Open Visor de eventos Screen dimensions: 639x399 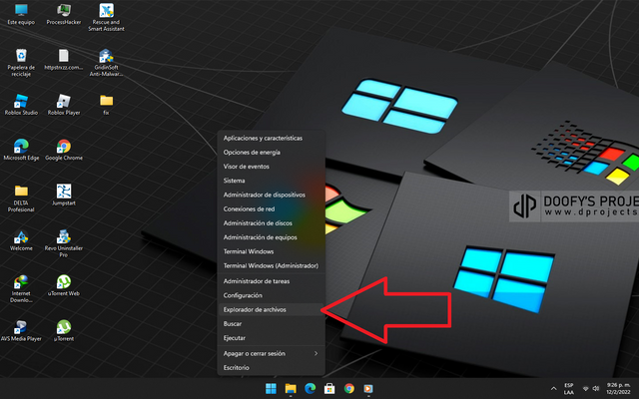point(271,167)
